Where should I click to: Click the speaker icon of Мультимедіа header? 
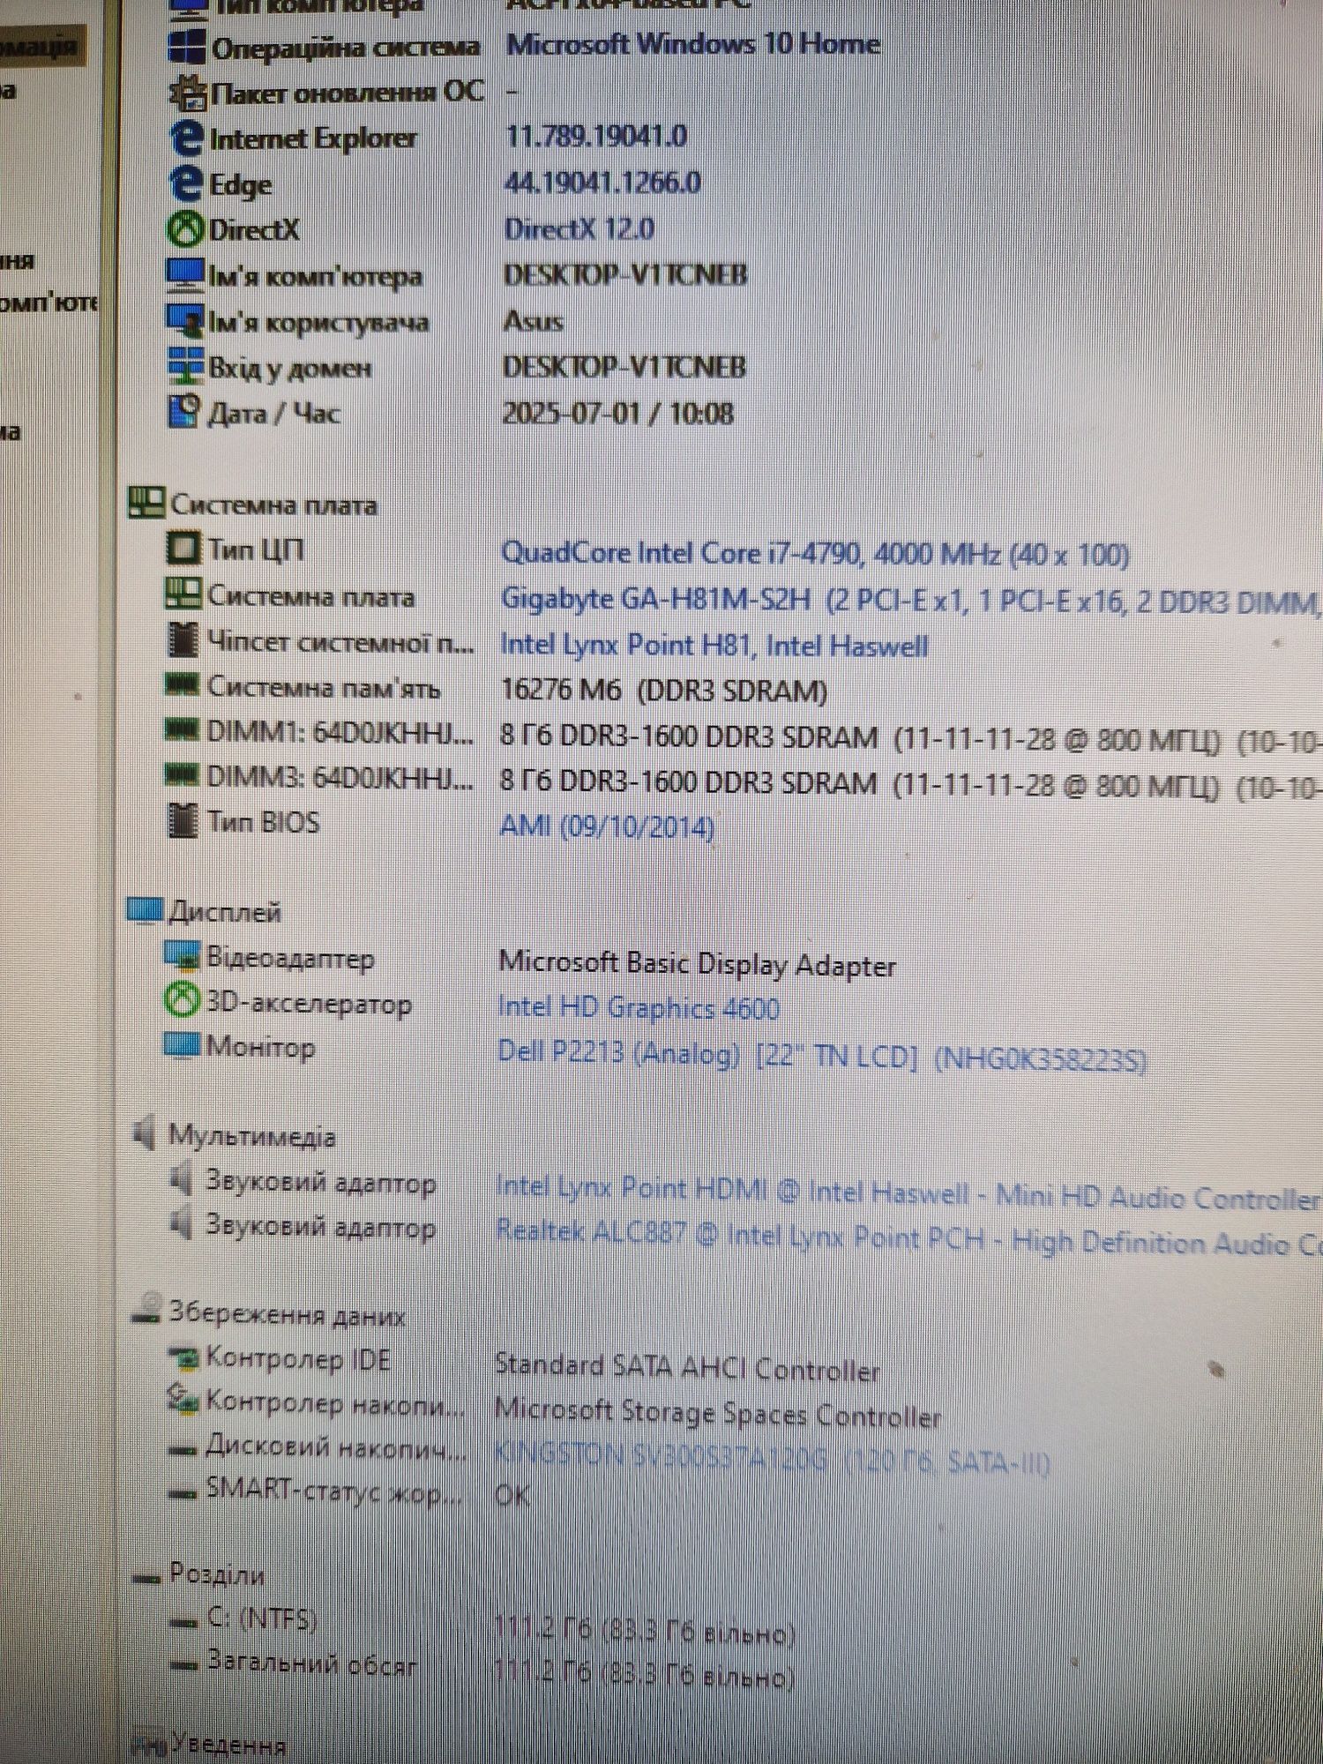tap(145, 1134)
